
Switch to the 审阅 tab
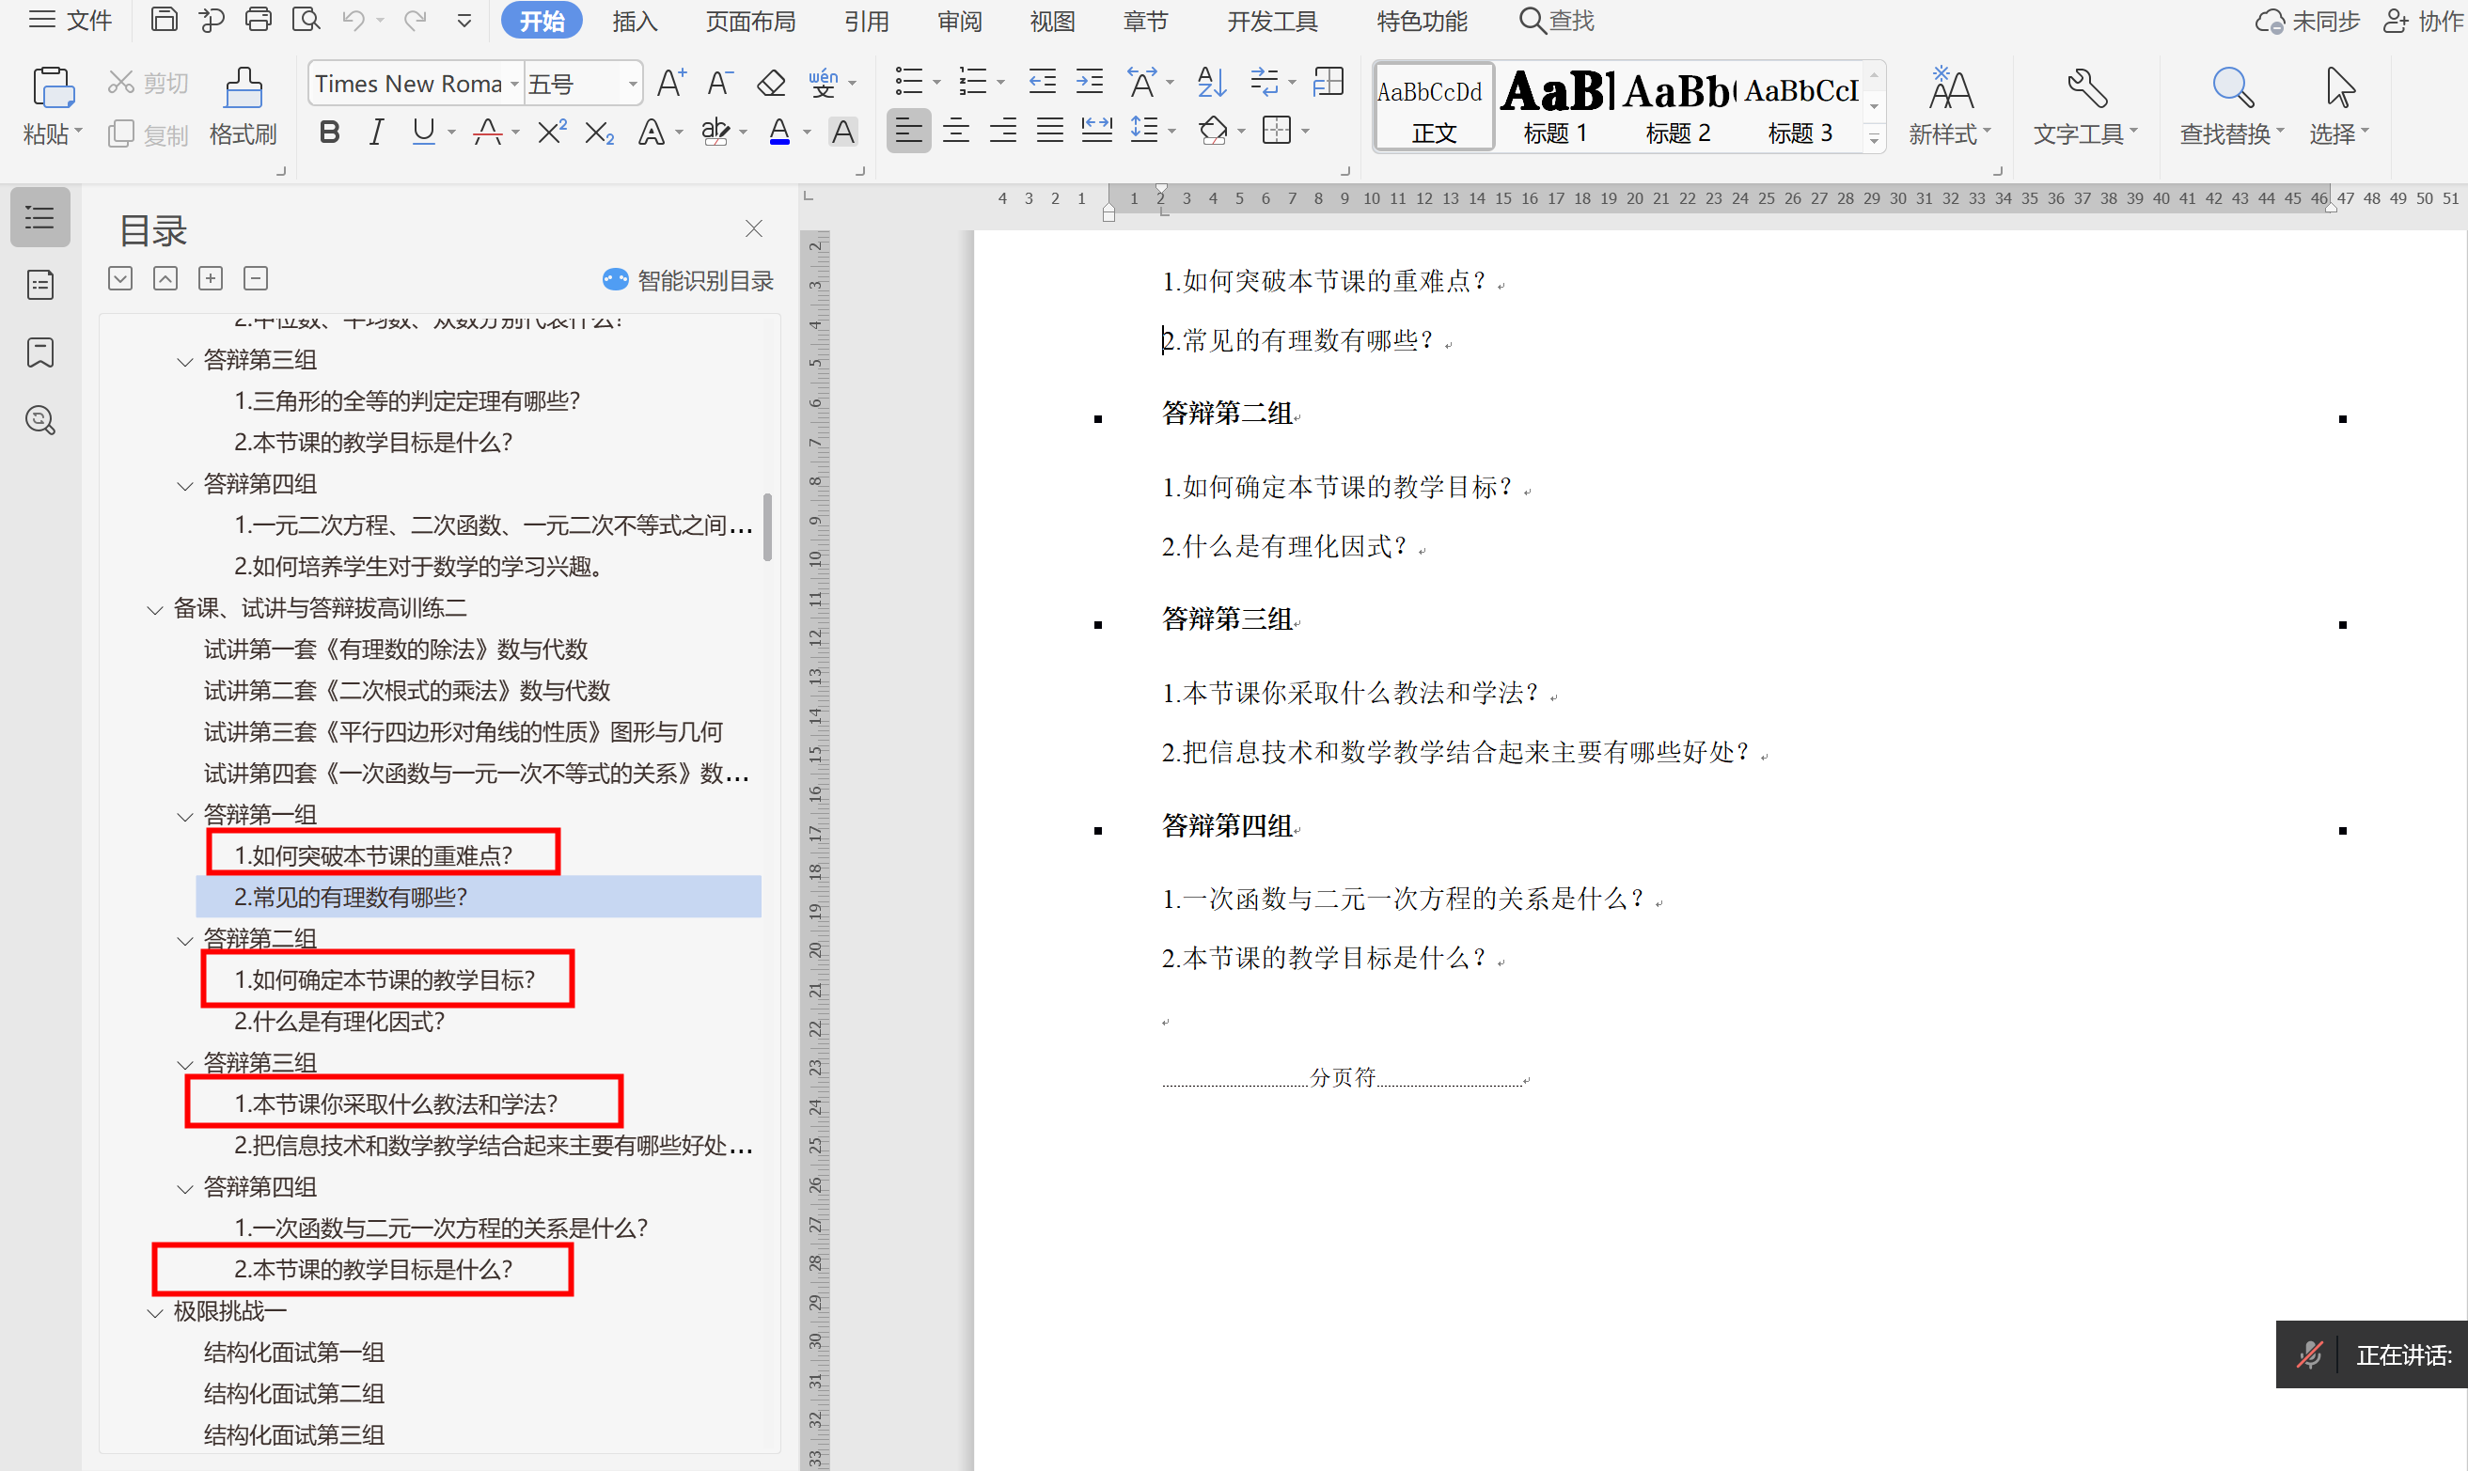pyautogui.click(x=959, y=21)
